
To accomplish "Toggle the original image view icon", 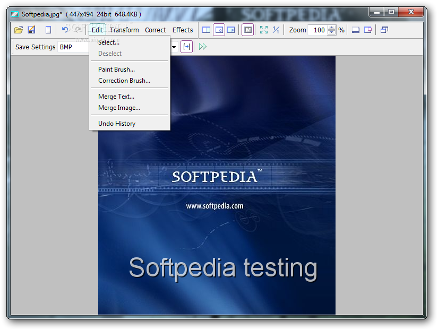I will [219, 30].
